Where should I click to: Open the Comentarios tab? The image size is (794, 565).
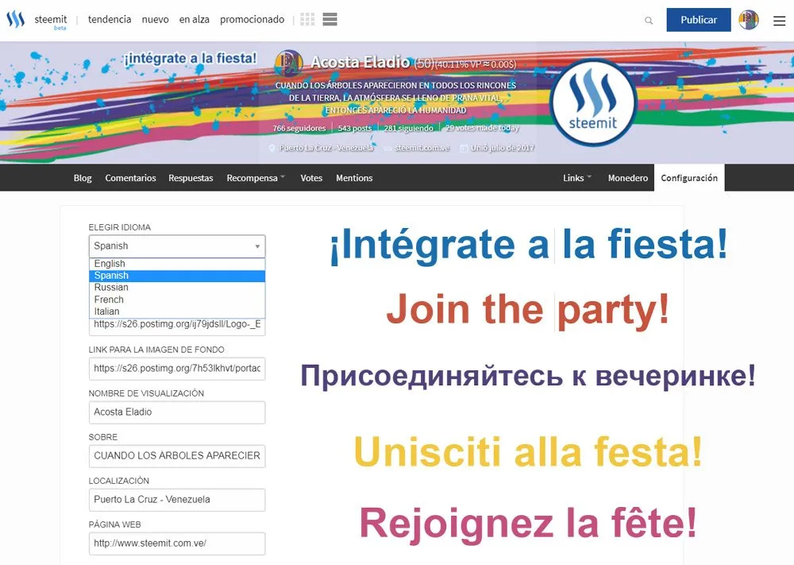(131, 178)
